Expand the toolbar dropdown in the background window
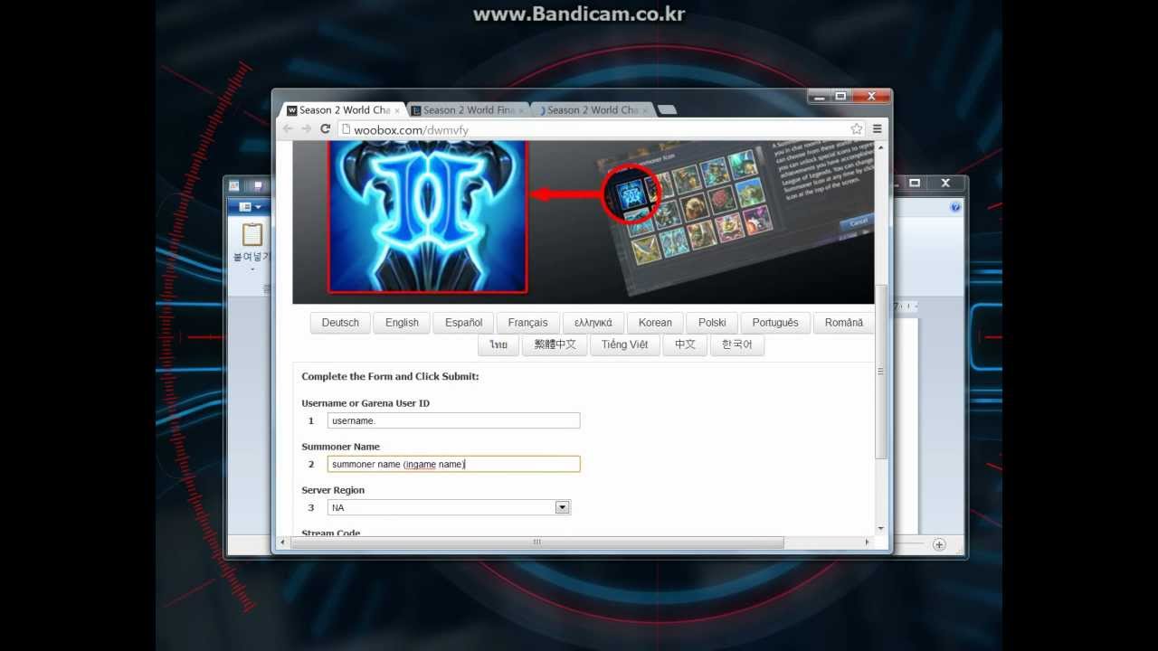The height and width of the screenshot is (651, 1158). [258, 206]
